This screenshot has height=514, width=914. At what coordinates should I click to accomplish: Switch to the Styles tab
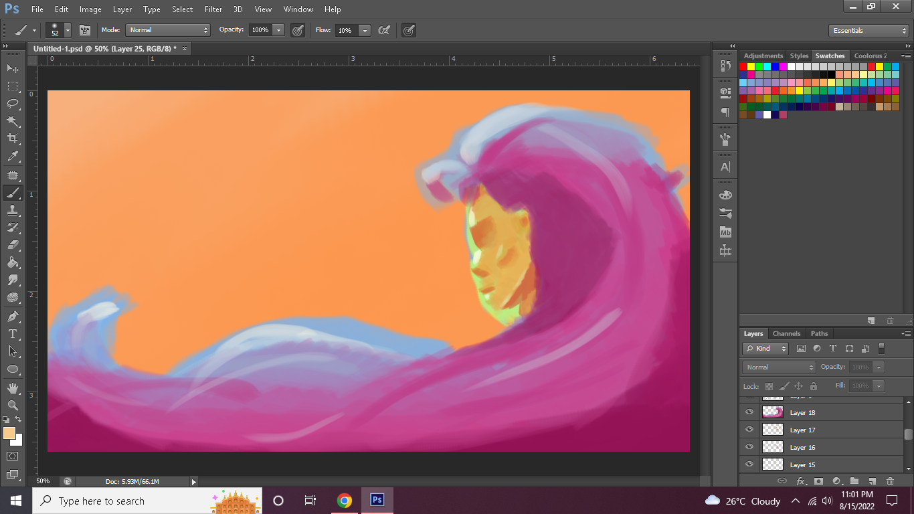[799, 56]
